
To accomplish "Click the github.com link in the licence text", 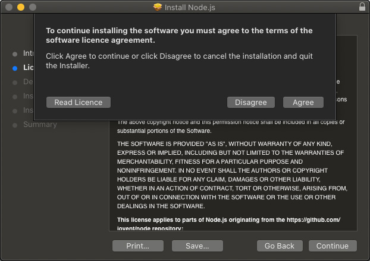I will [x=322, y=219].
